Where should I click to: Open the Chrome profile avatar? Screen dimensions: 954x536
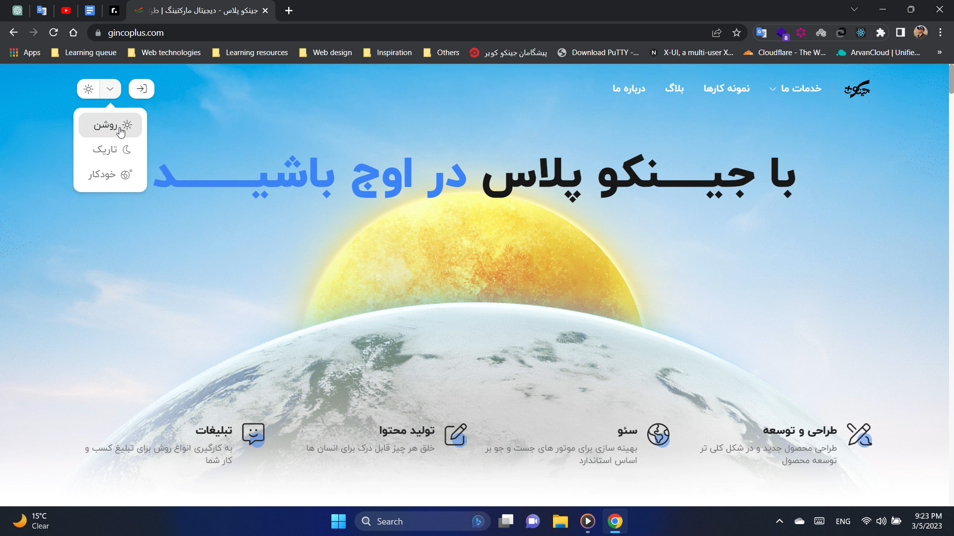[x=920, y=33]
